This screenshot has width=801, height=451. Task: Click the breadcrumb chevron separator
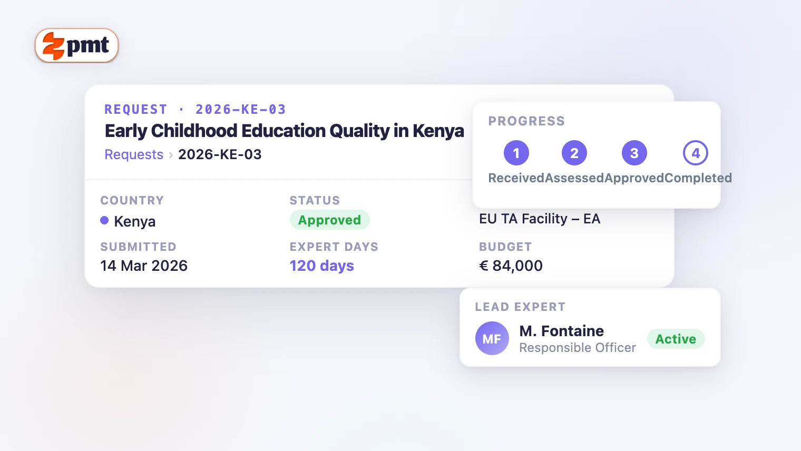171,155
